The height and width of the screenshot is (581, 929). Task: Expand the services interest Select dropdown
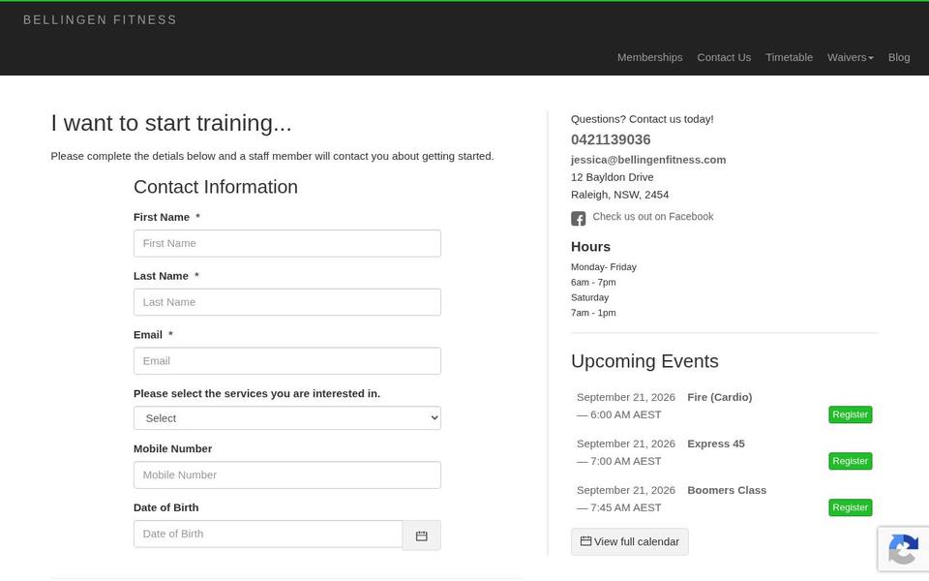287,418
